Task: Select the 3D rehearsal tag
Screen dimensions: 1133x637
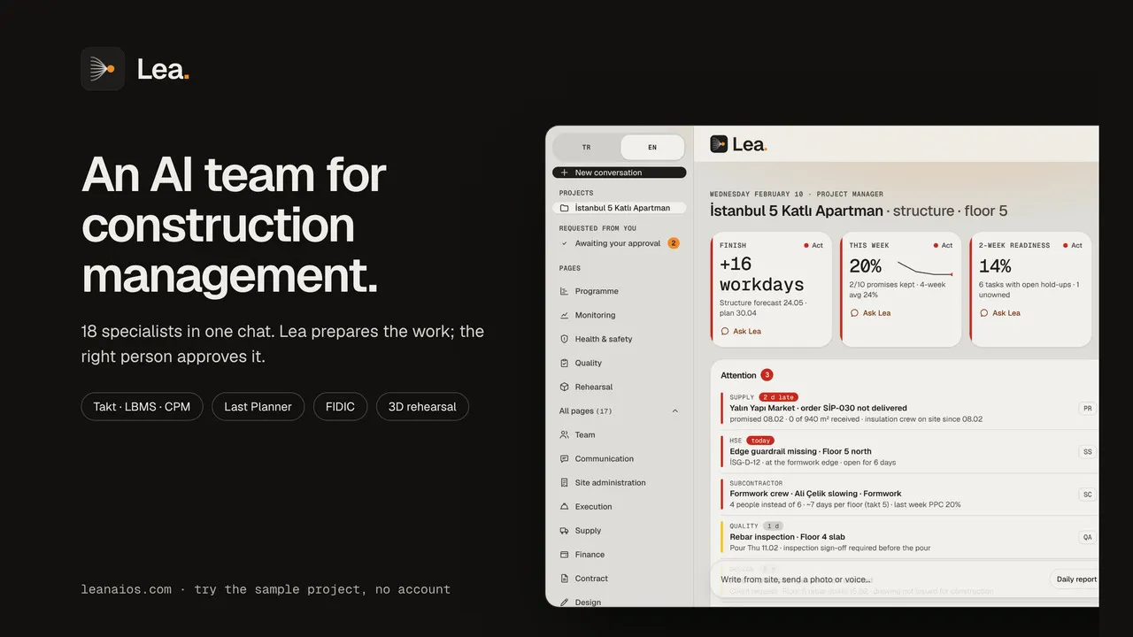Action: point(422,407)
